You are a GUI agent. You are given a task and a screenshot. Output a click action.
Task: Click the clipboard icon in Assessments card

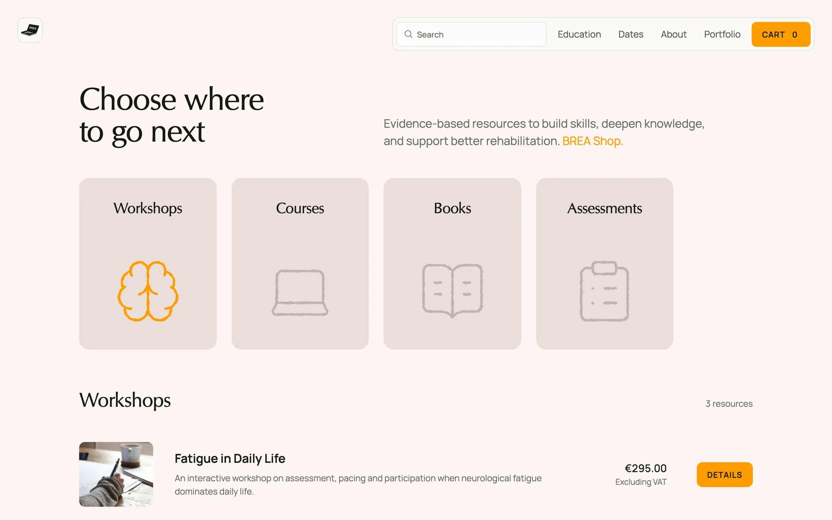point(604,291)
